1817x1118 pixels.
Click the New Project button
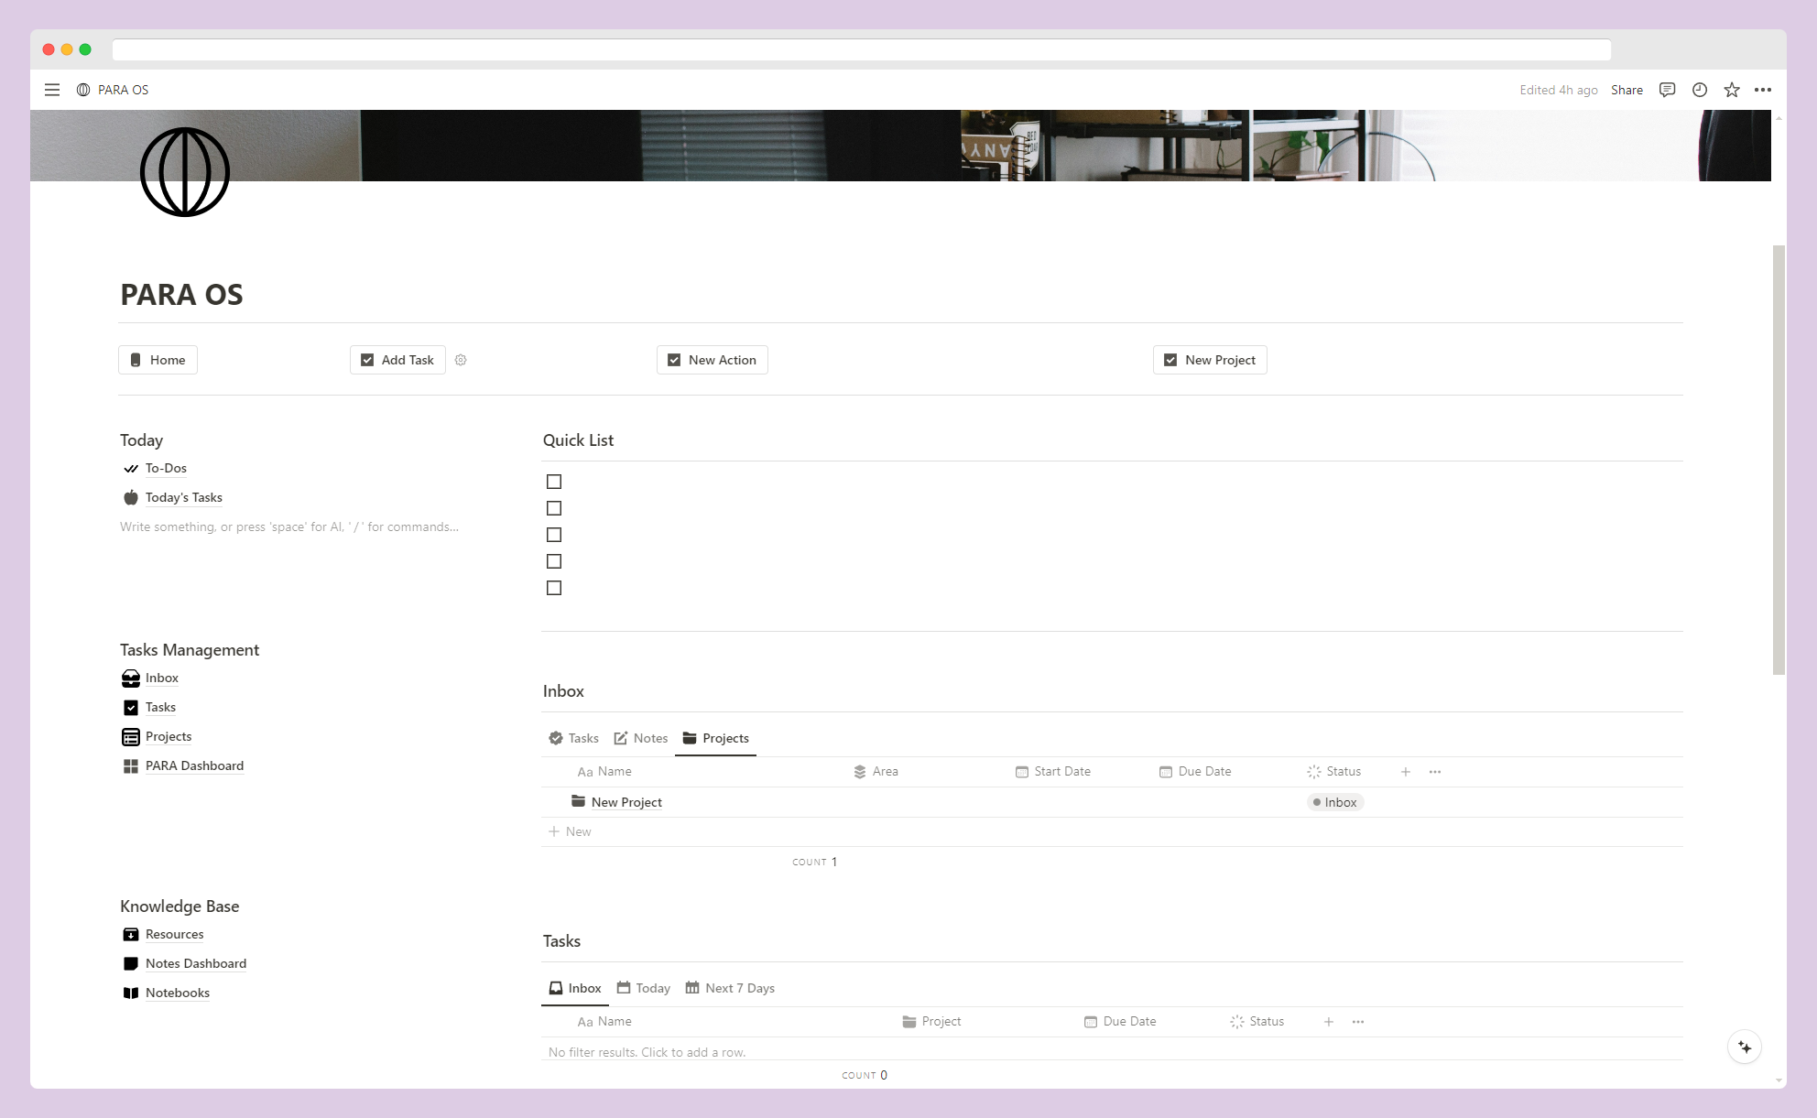pos(1210,360)
